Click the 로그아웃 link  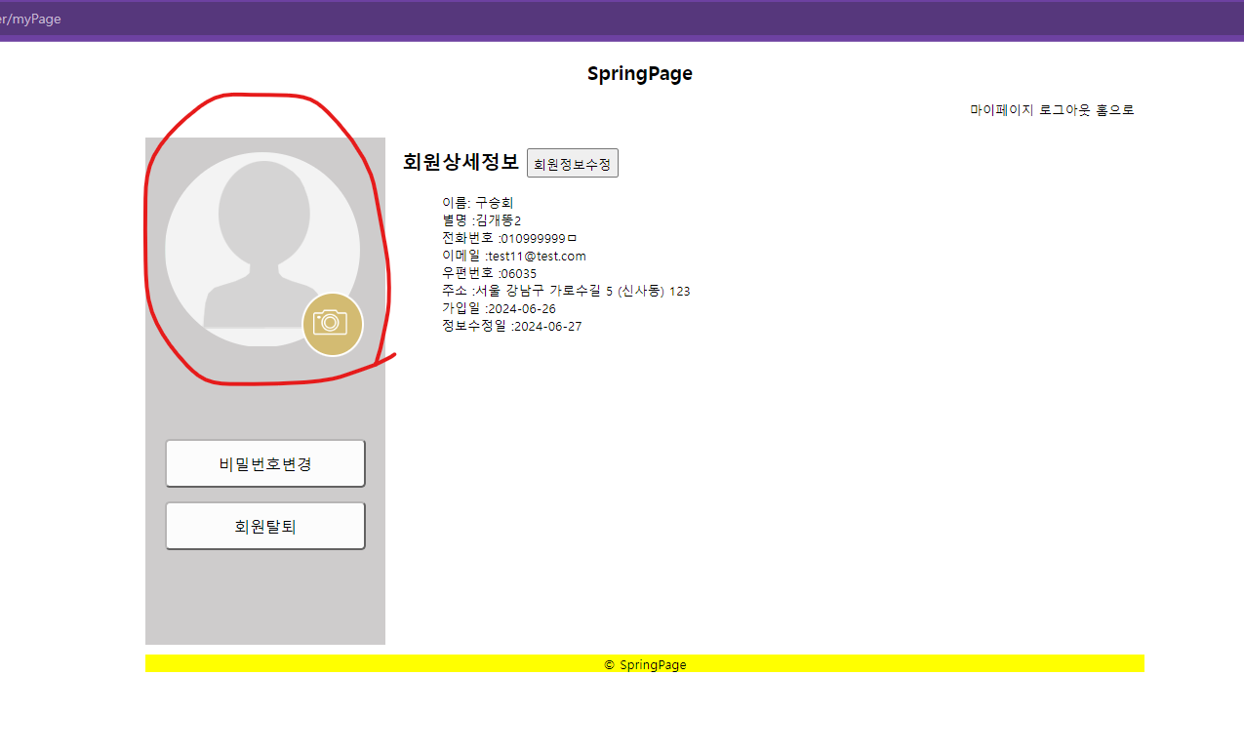pos(1065,110)
